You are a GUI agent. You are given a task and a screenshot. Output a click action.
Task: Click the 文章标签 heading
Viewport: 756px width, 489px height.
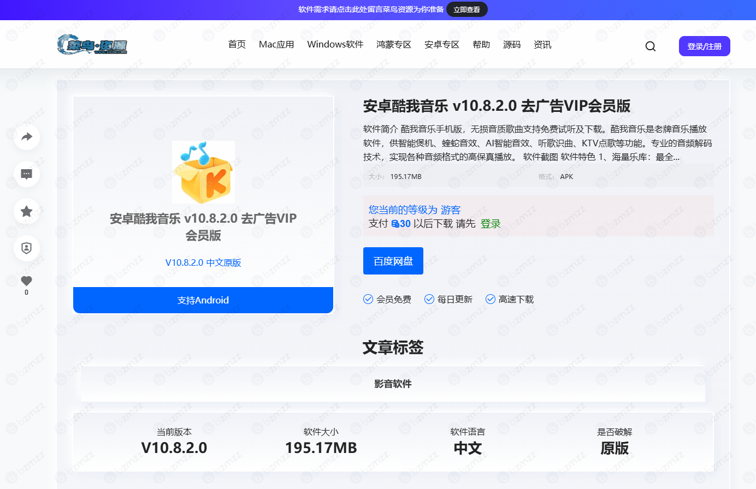coord(393,348)
